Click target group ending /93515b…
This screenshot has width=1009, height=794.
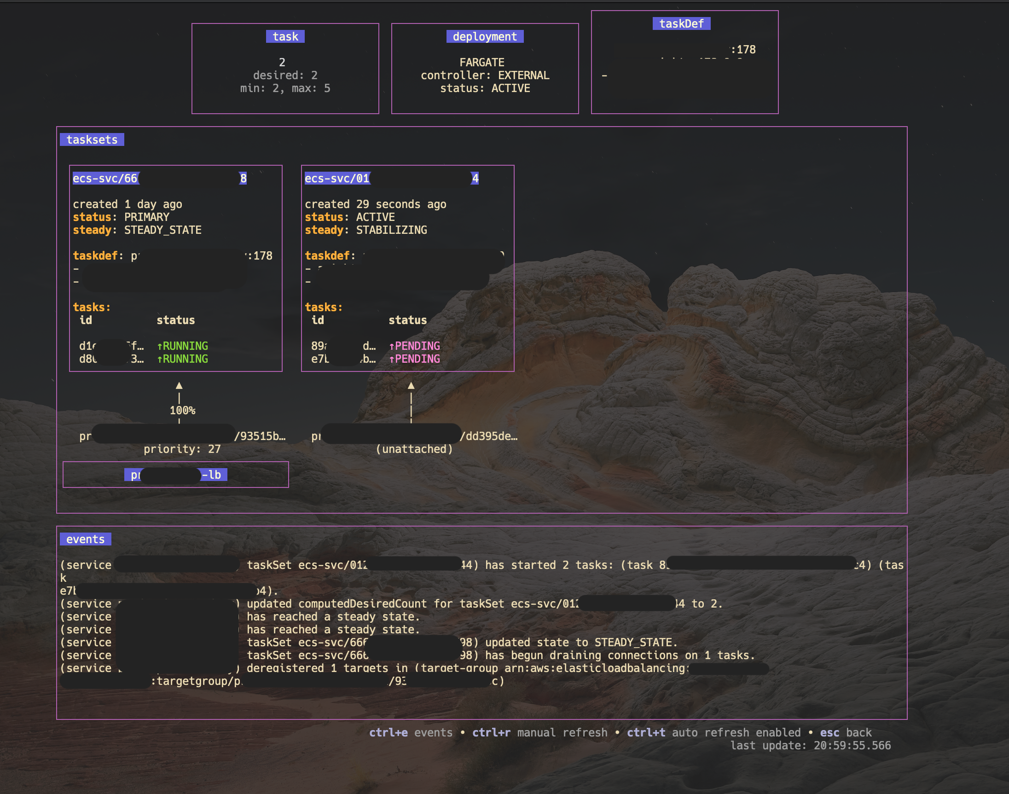pos(259,436)
